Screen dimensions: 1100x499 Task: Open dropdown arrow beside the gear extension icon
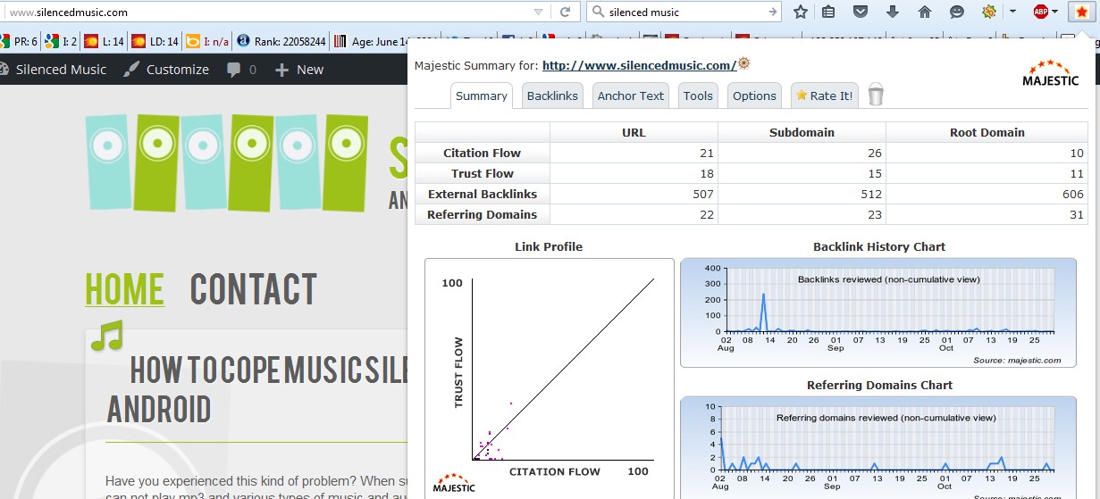point(1012,12)
